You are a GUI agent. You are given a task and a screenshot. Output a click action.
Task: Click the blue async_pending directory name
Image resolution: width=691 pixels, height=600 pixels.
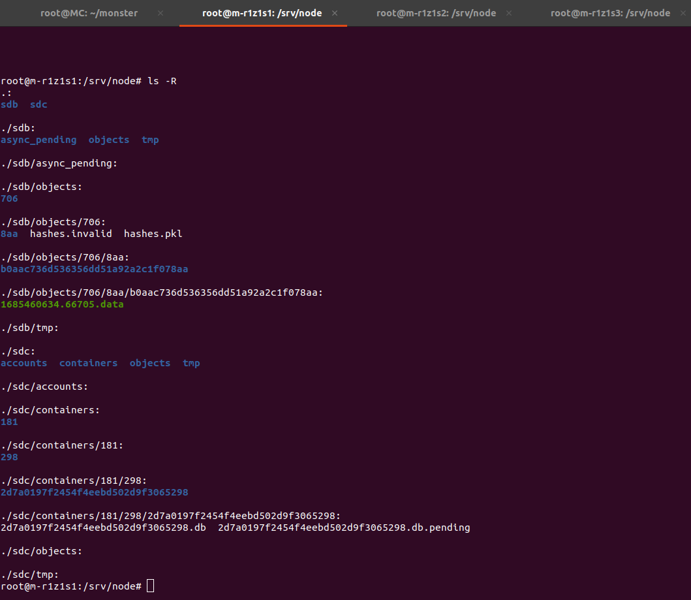[38, 140]
